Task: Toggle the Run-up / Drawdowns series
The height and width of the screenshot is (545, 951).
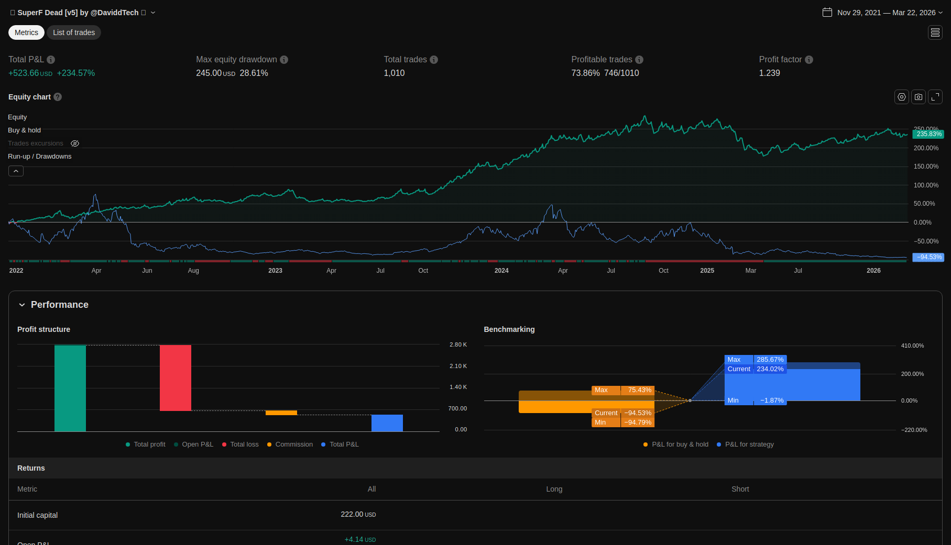Action: (39, 157)
